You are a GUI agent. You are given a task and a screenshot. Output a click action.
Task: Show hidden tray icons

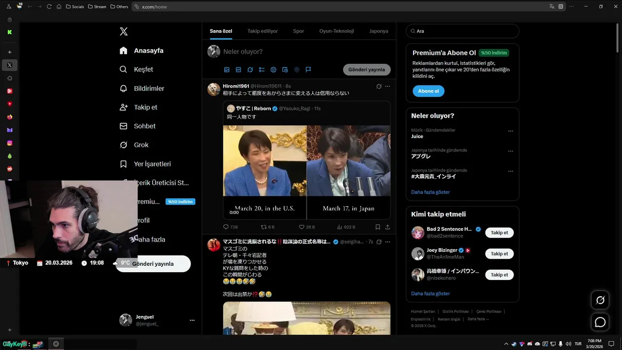[506, 344]
